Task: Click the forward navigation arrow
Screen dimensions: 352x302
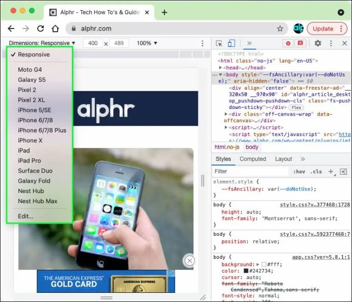Action: [26, 29]
